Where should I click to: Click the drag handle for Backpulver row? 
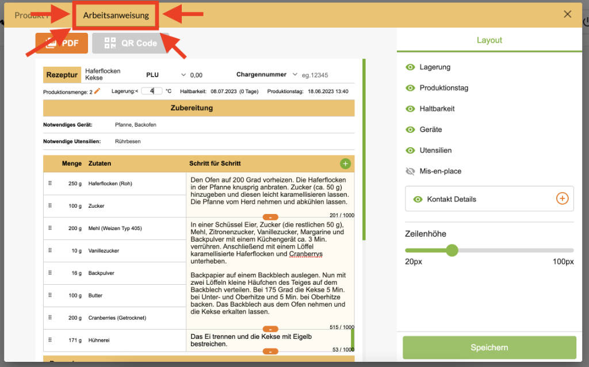pyautogui.click(x=50, y=273)
